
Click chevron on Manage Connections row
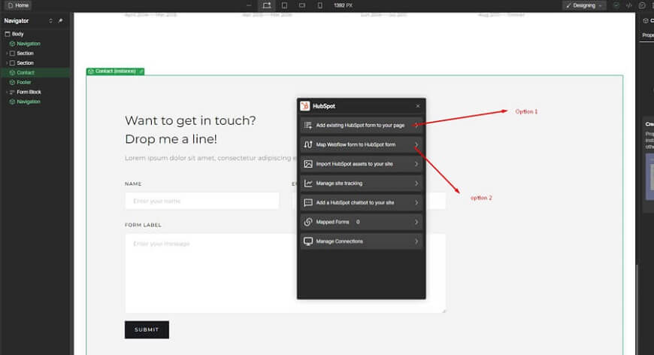pos(416,241)
